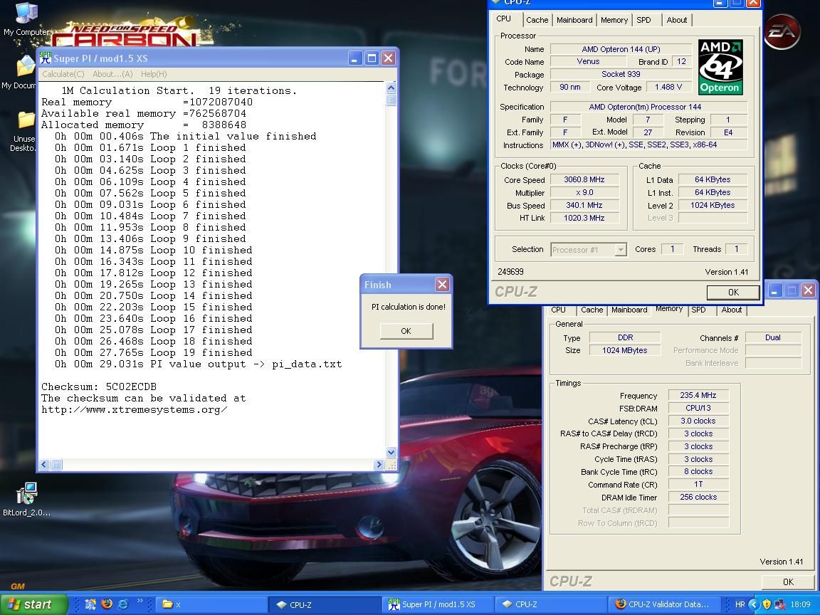The height and width of the screenshot is (615, 820).
Task: Click the Bus Speed value 340.1 MHz
Action: click(584, 205)
